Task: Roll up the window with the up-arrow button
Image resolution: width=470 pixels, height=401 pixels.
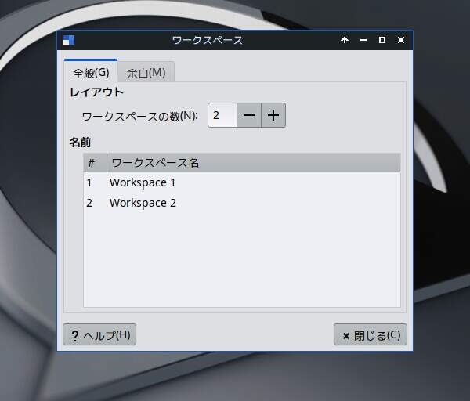Action: [x=345, y=40]
